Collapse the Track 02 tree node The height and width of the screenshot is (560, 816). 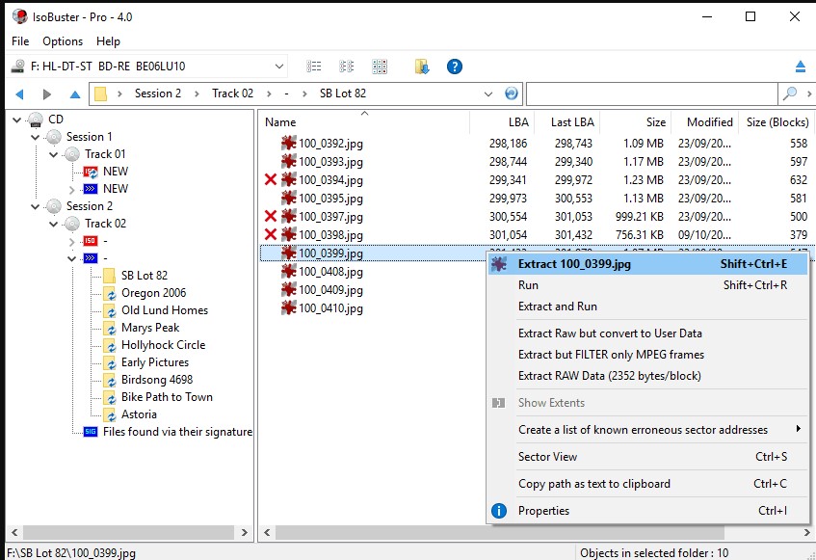[x=54, y=224]
